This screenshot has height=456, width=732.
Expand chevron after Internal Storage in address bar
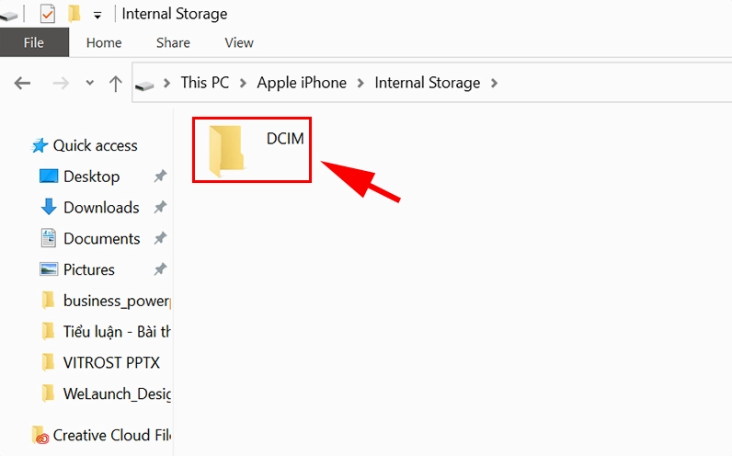(495, 83)
